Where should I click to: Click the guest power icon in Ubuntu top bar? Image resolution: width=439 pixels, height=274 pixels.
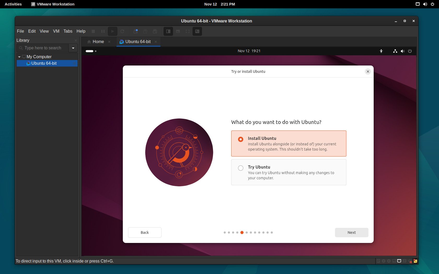[410, 51]
